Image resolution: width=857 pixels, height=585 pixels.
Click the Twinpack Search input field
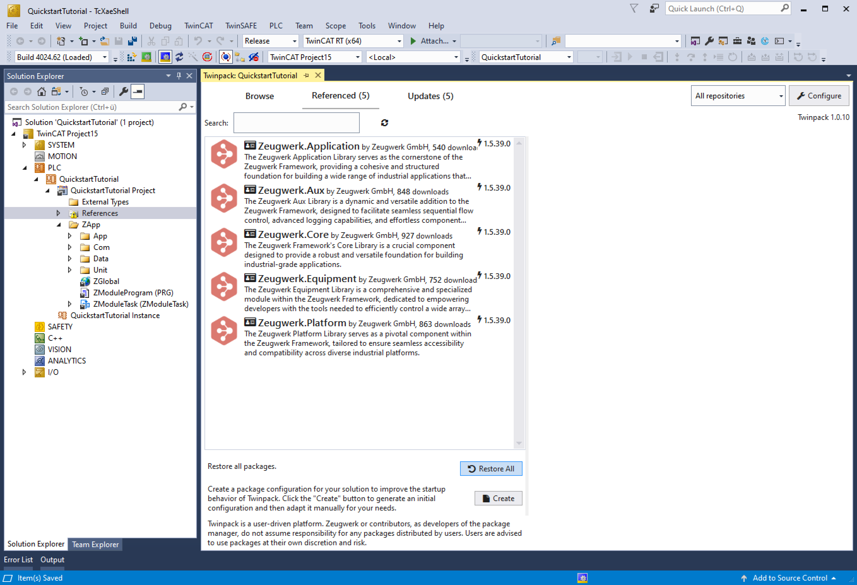tap(297, 123)
